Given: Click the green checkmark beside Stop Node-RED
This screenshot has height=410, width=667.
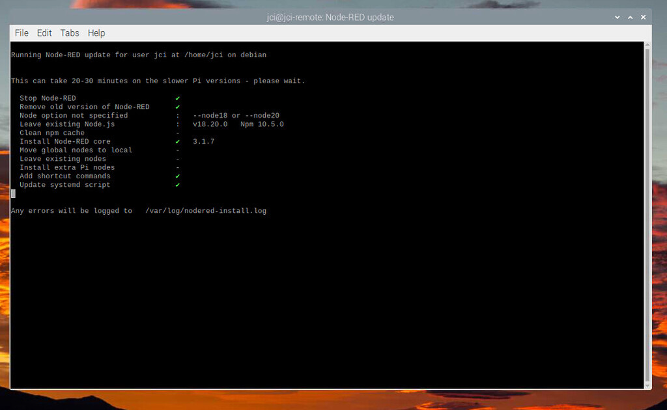Looking at the screenshot, I should [x=177, y=98].
